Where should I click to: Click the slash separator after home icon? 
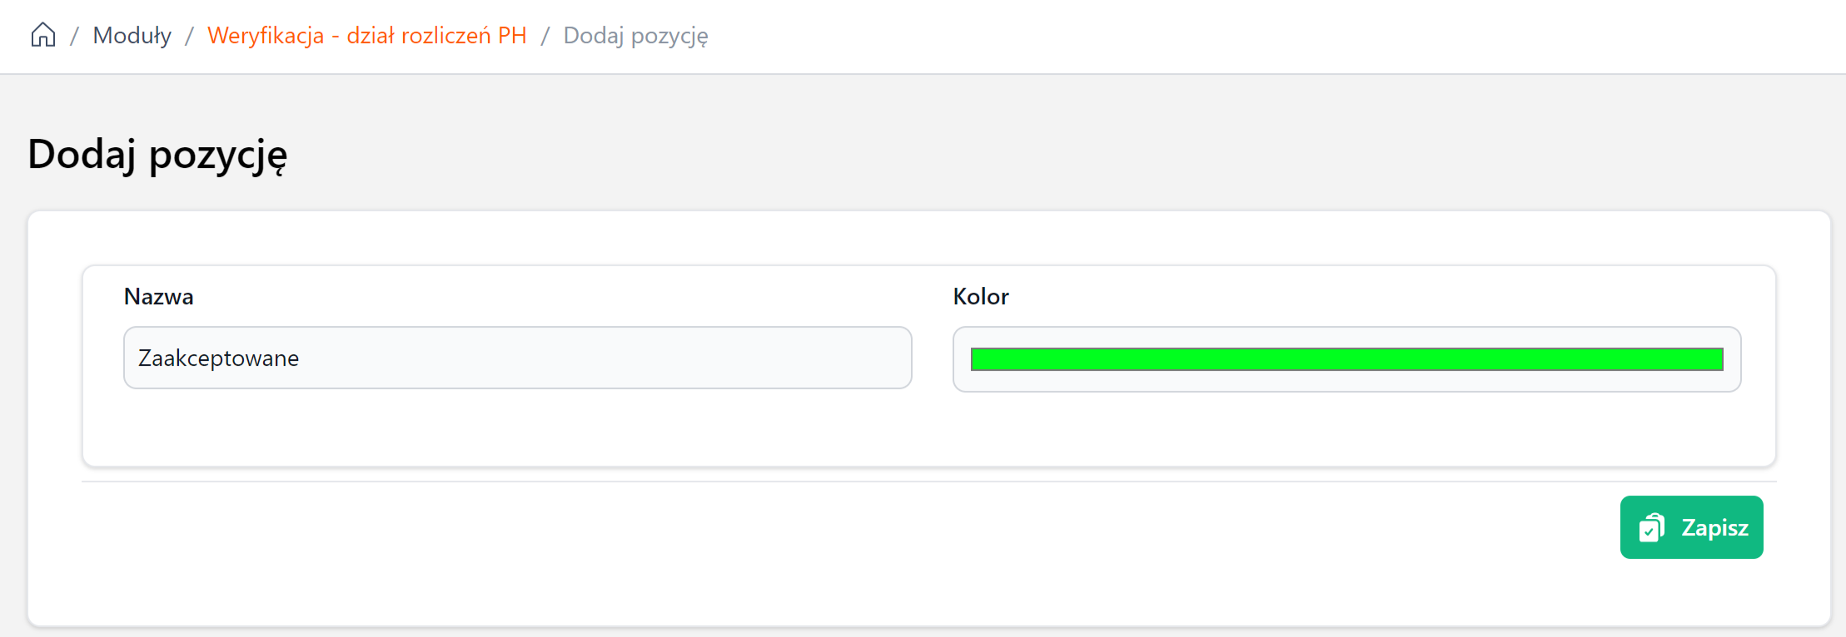pyautogui.click(x=74, y=36)
